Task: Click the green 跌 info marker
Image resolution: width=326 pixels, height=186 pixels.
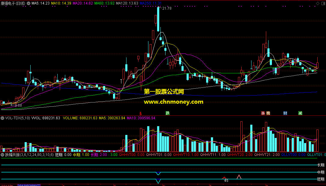Action: click(168, 113)
